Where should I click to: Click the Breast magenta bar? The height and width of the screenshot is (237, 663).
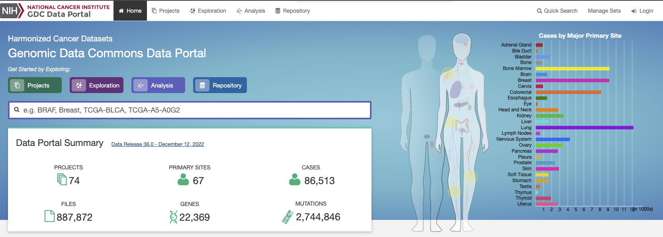pyautogui.click(x=572, y=80)
